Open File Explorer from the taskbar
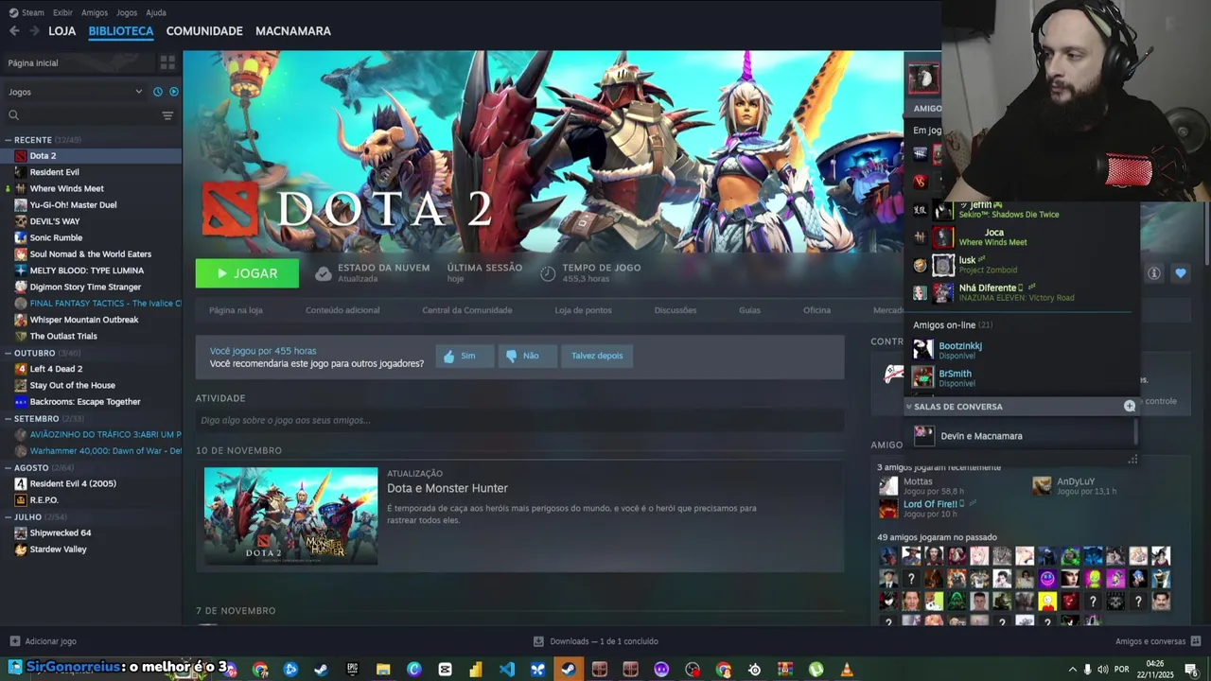This screenshot has width=1211, height=681. point(383,670)
